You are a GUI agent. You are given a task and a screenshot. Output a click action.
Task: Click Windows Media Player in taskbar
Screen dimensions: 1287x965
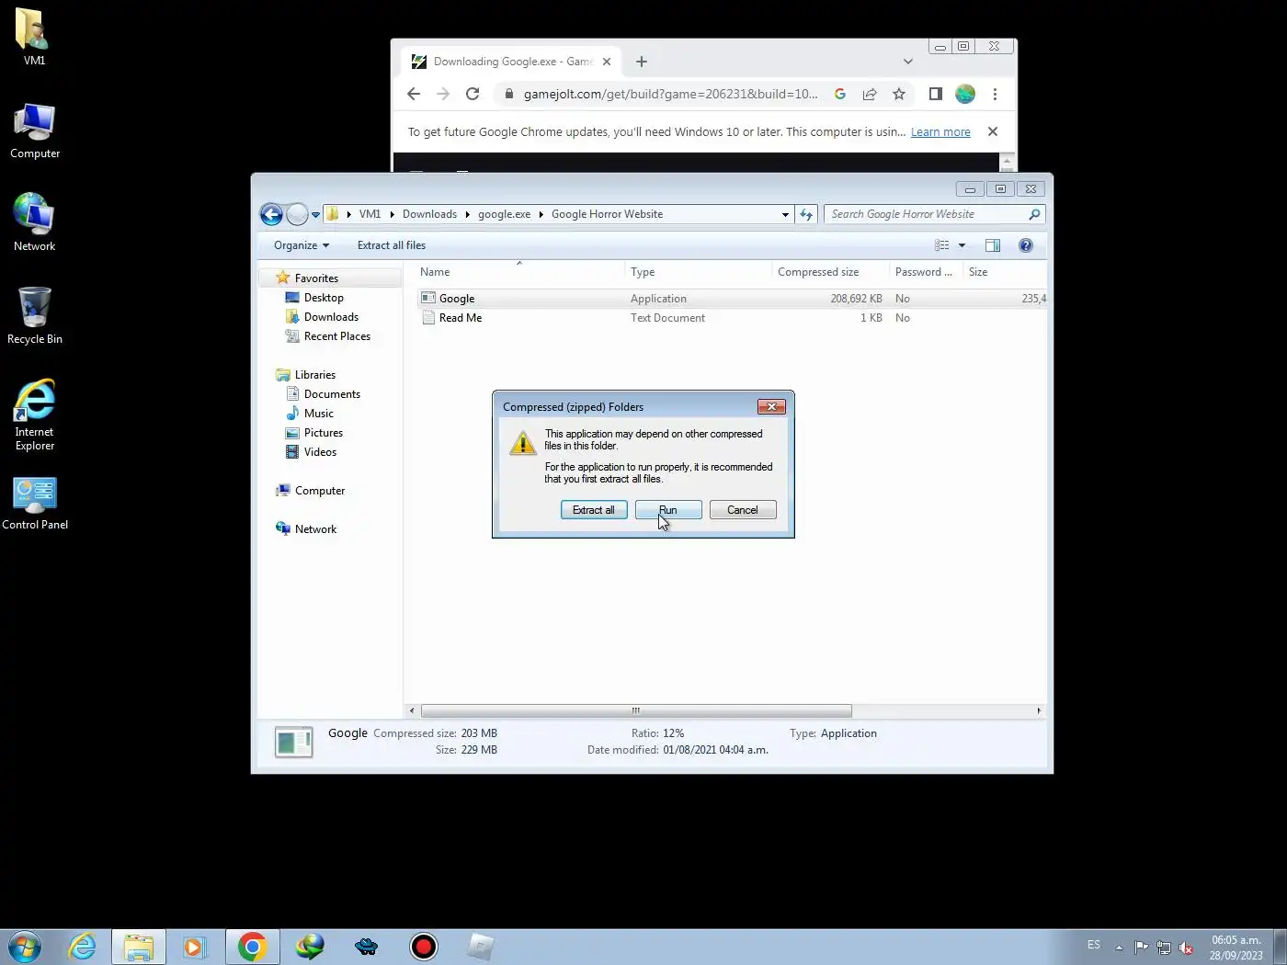(x=194, y=947)
